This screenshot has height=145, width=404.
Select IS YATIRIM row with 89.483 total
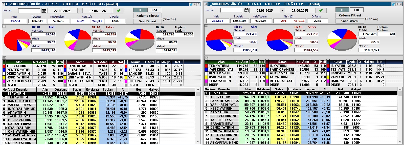[99, 93]
